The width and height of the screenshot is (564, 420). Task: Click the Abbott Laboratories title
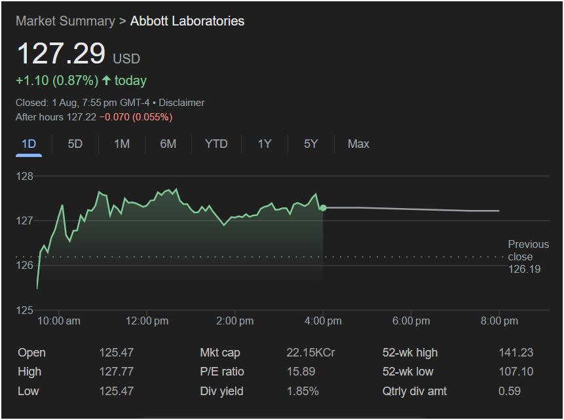pyautogui.click(x=187, y=21)
